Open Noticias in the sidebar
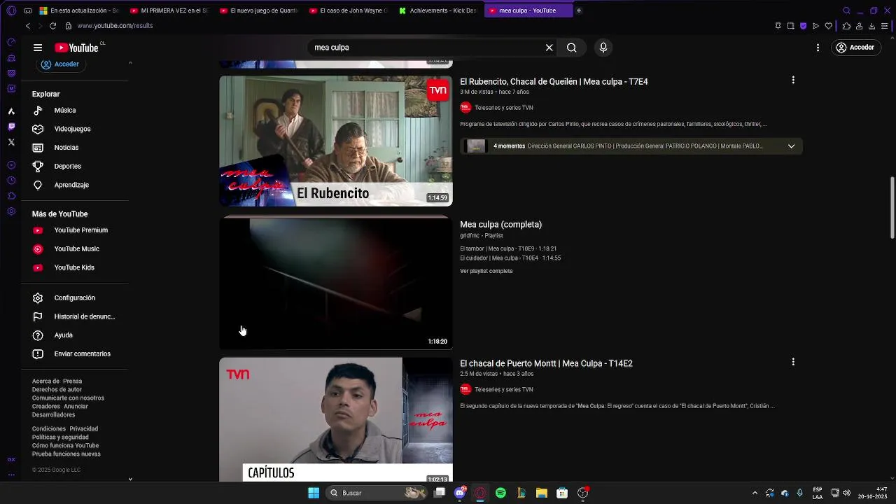The width and height of the screenshot is (896, 504). [66, 148]
